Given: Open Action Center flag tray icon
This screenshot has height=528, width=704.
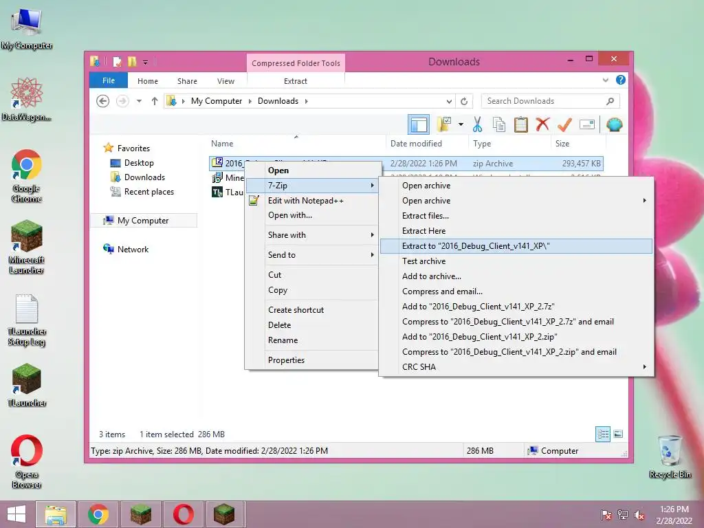Looking at the screenshot, I should tap(606, 515).
